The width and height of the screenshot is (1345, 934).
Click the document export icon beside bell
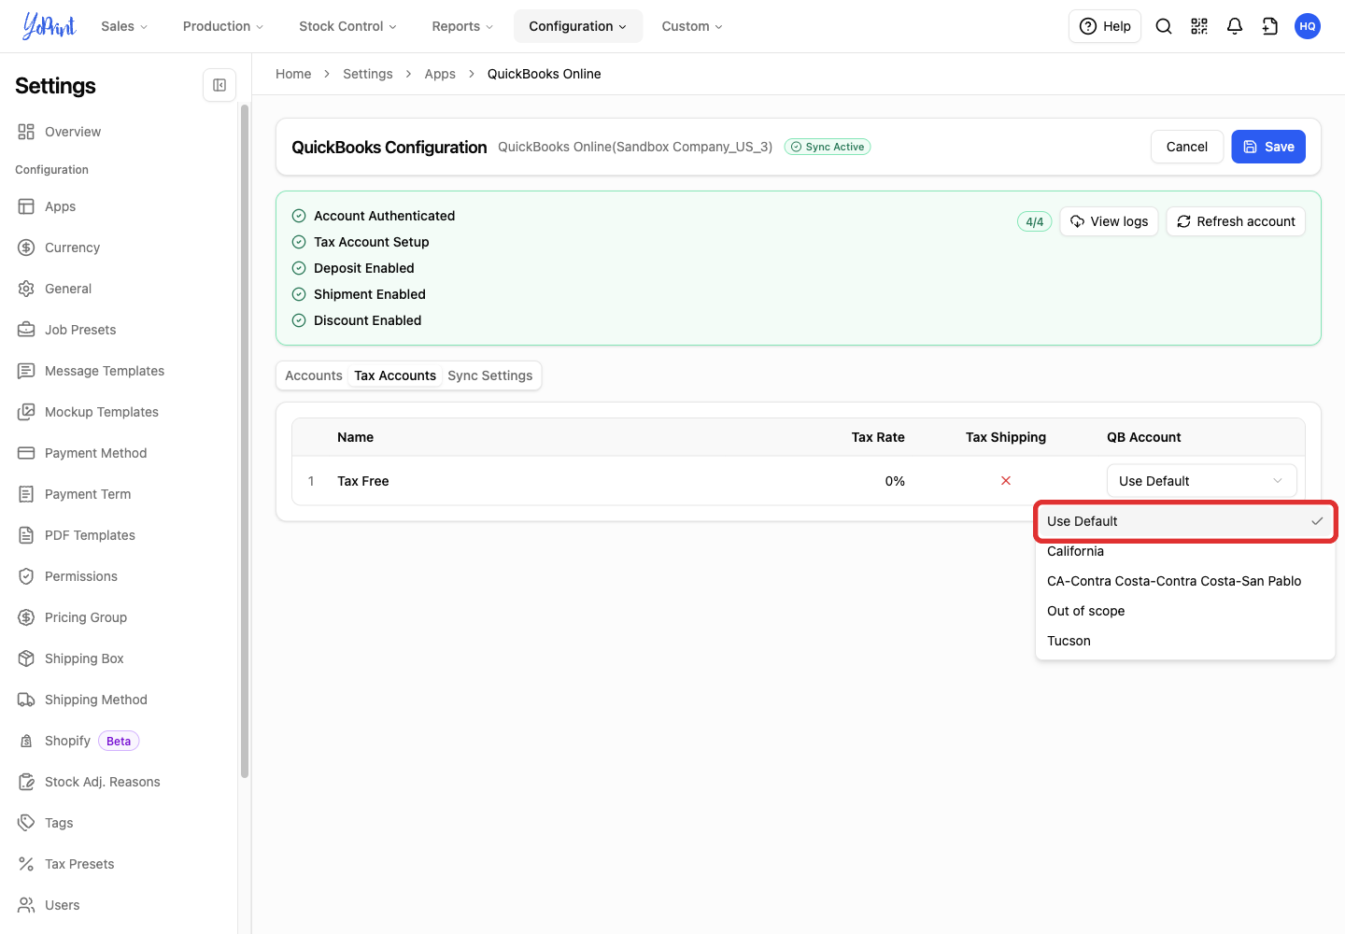tap(1270, 26)
